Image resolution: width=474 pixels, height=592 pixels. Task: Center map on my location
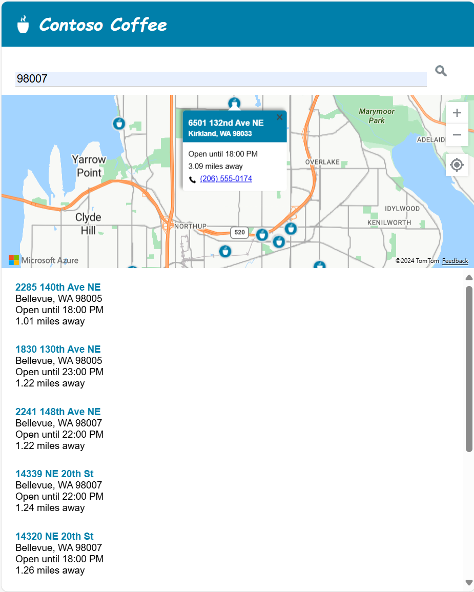pyautogui.click(x=457, y=165)
